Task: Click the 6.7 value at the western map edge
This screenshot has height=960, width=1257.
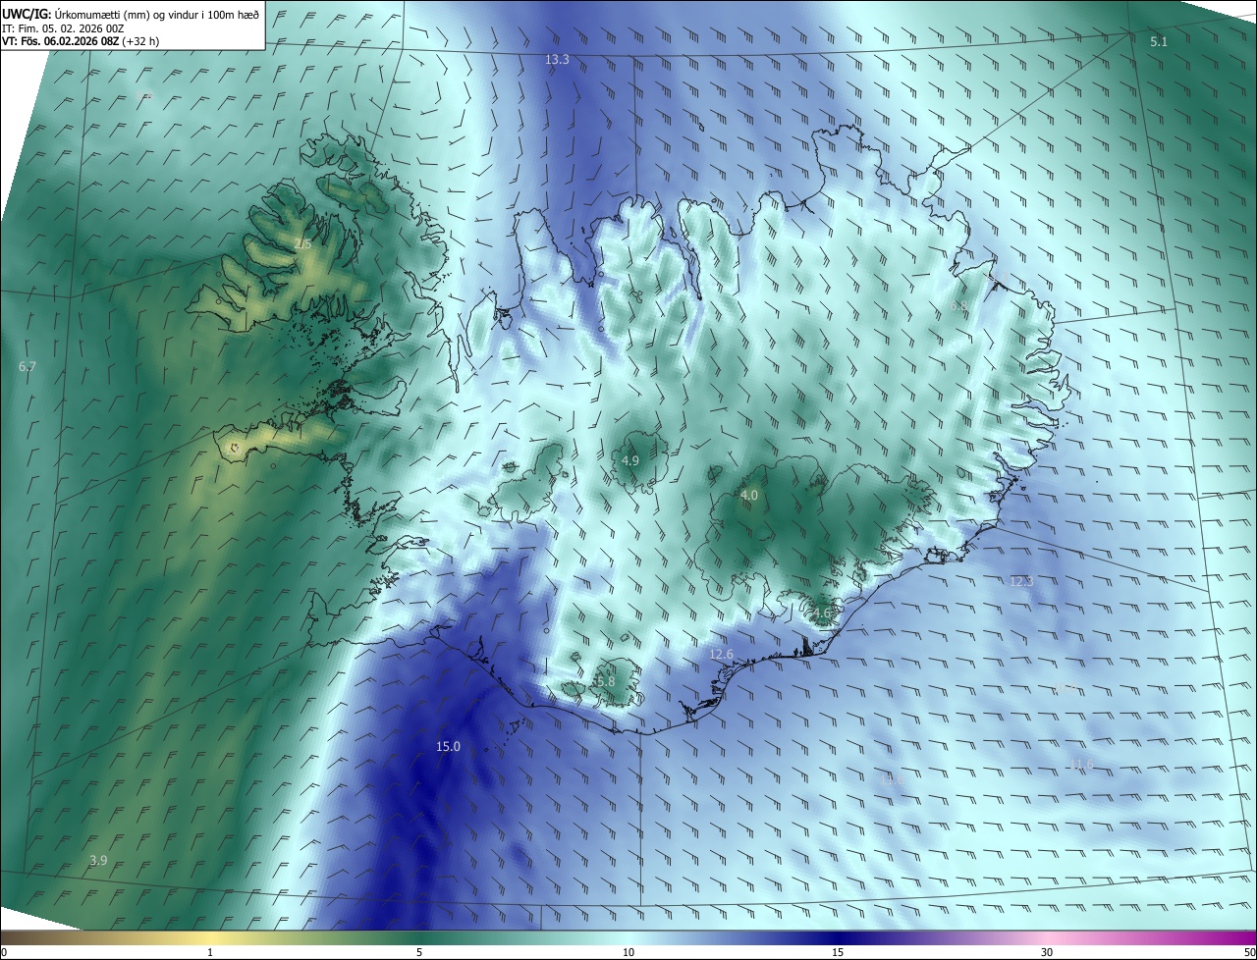Action: coord(27,366)
